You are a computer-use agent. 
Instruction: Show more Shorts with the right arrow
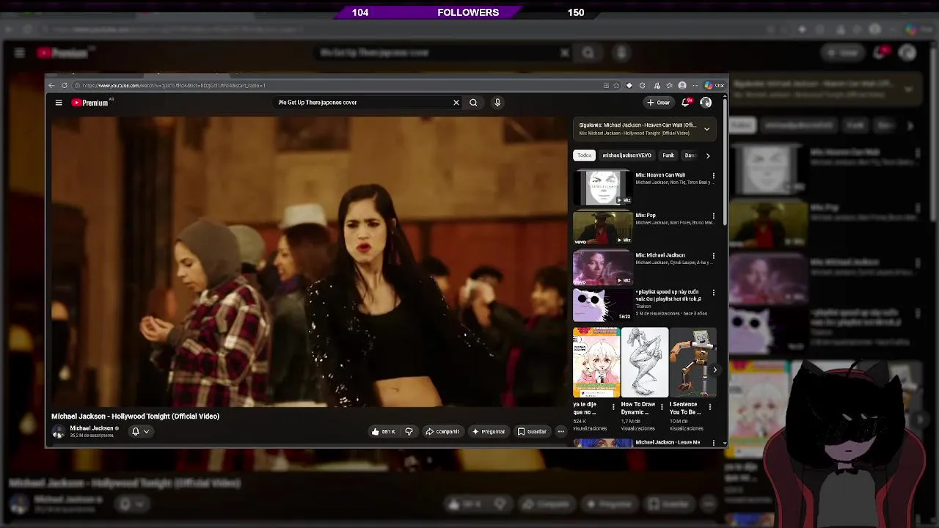pyautogui.click(x=715, y=370)
